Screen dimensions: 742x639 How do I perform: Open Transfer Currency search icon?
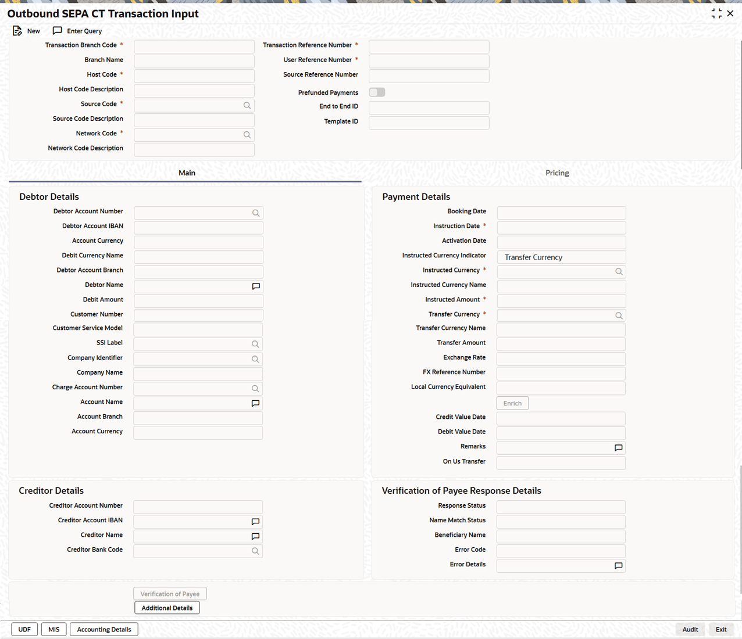(619, 316)
